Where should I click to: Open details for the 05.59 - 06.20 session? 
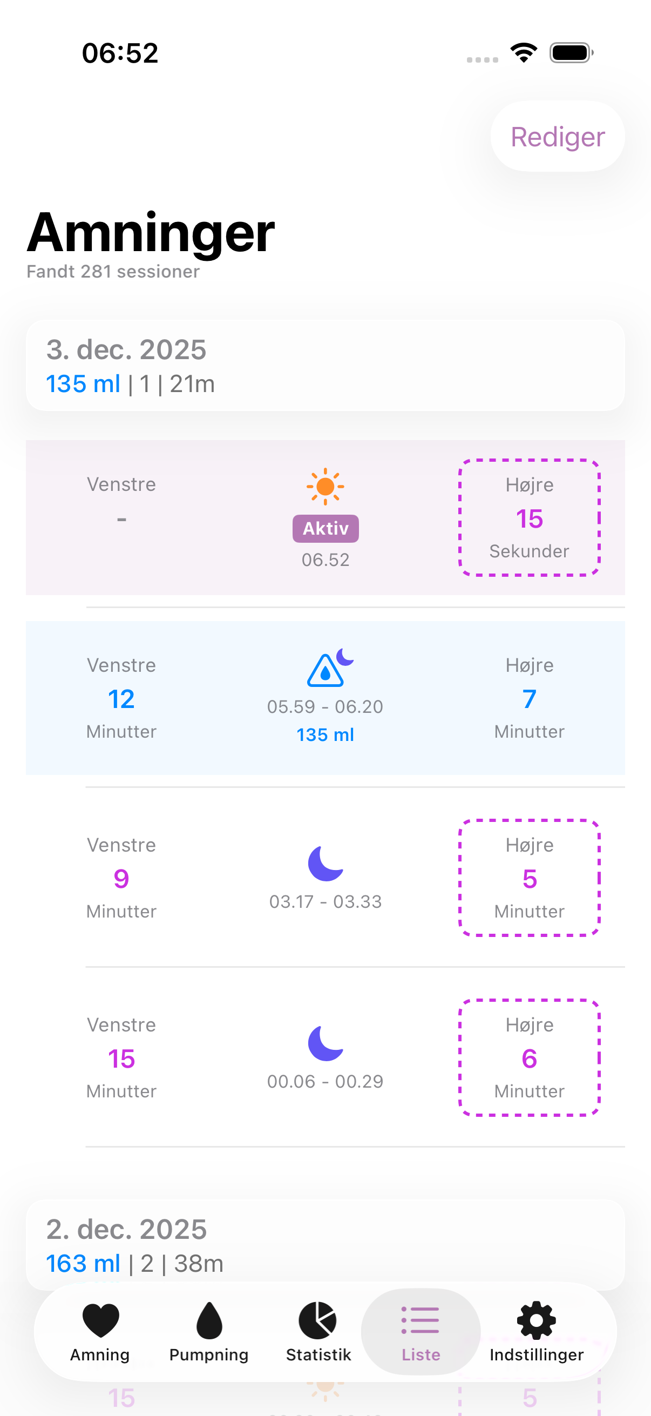325,707
